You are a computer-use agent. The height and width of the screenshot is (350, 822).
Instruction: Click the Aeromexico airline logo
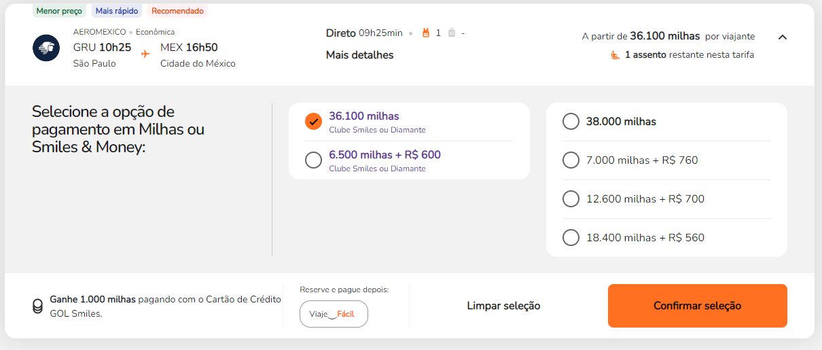click(x=46, y=48)
